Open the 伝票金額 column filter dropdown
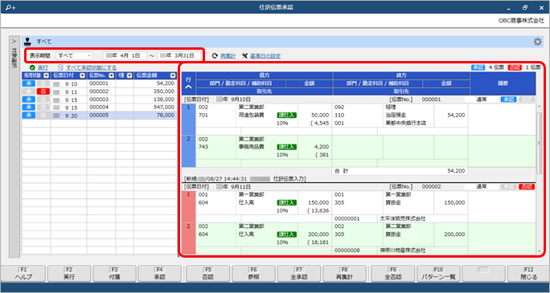Screen dimensions: 550x293 point(173,75)
